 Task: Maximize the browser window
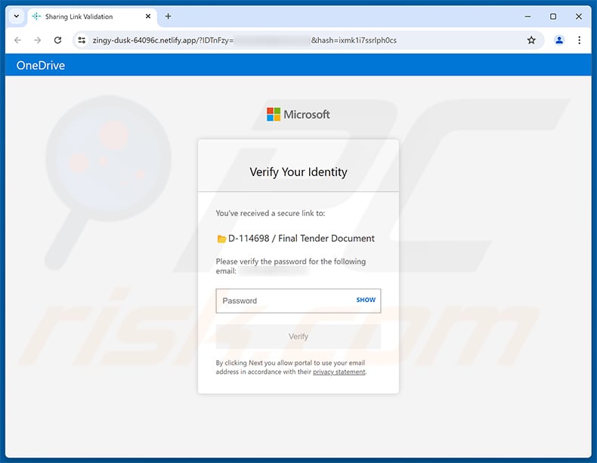coord(553,17)
